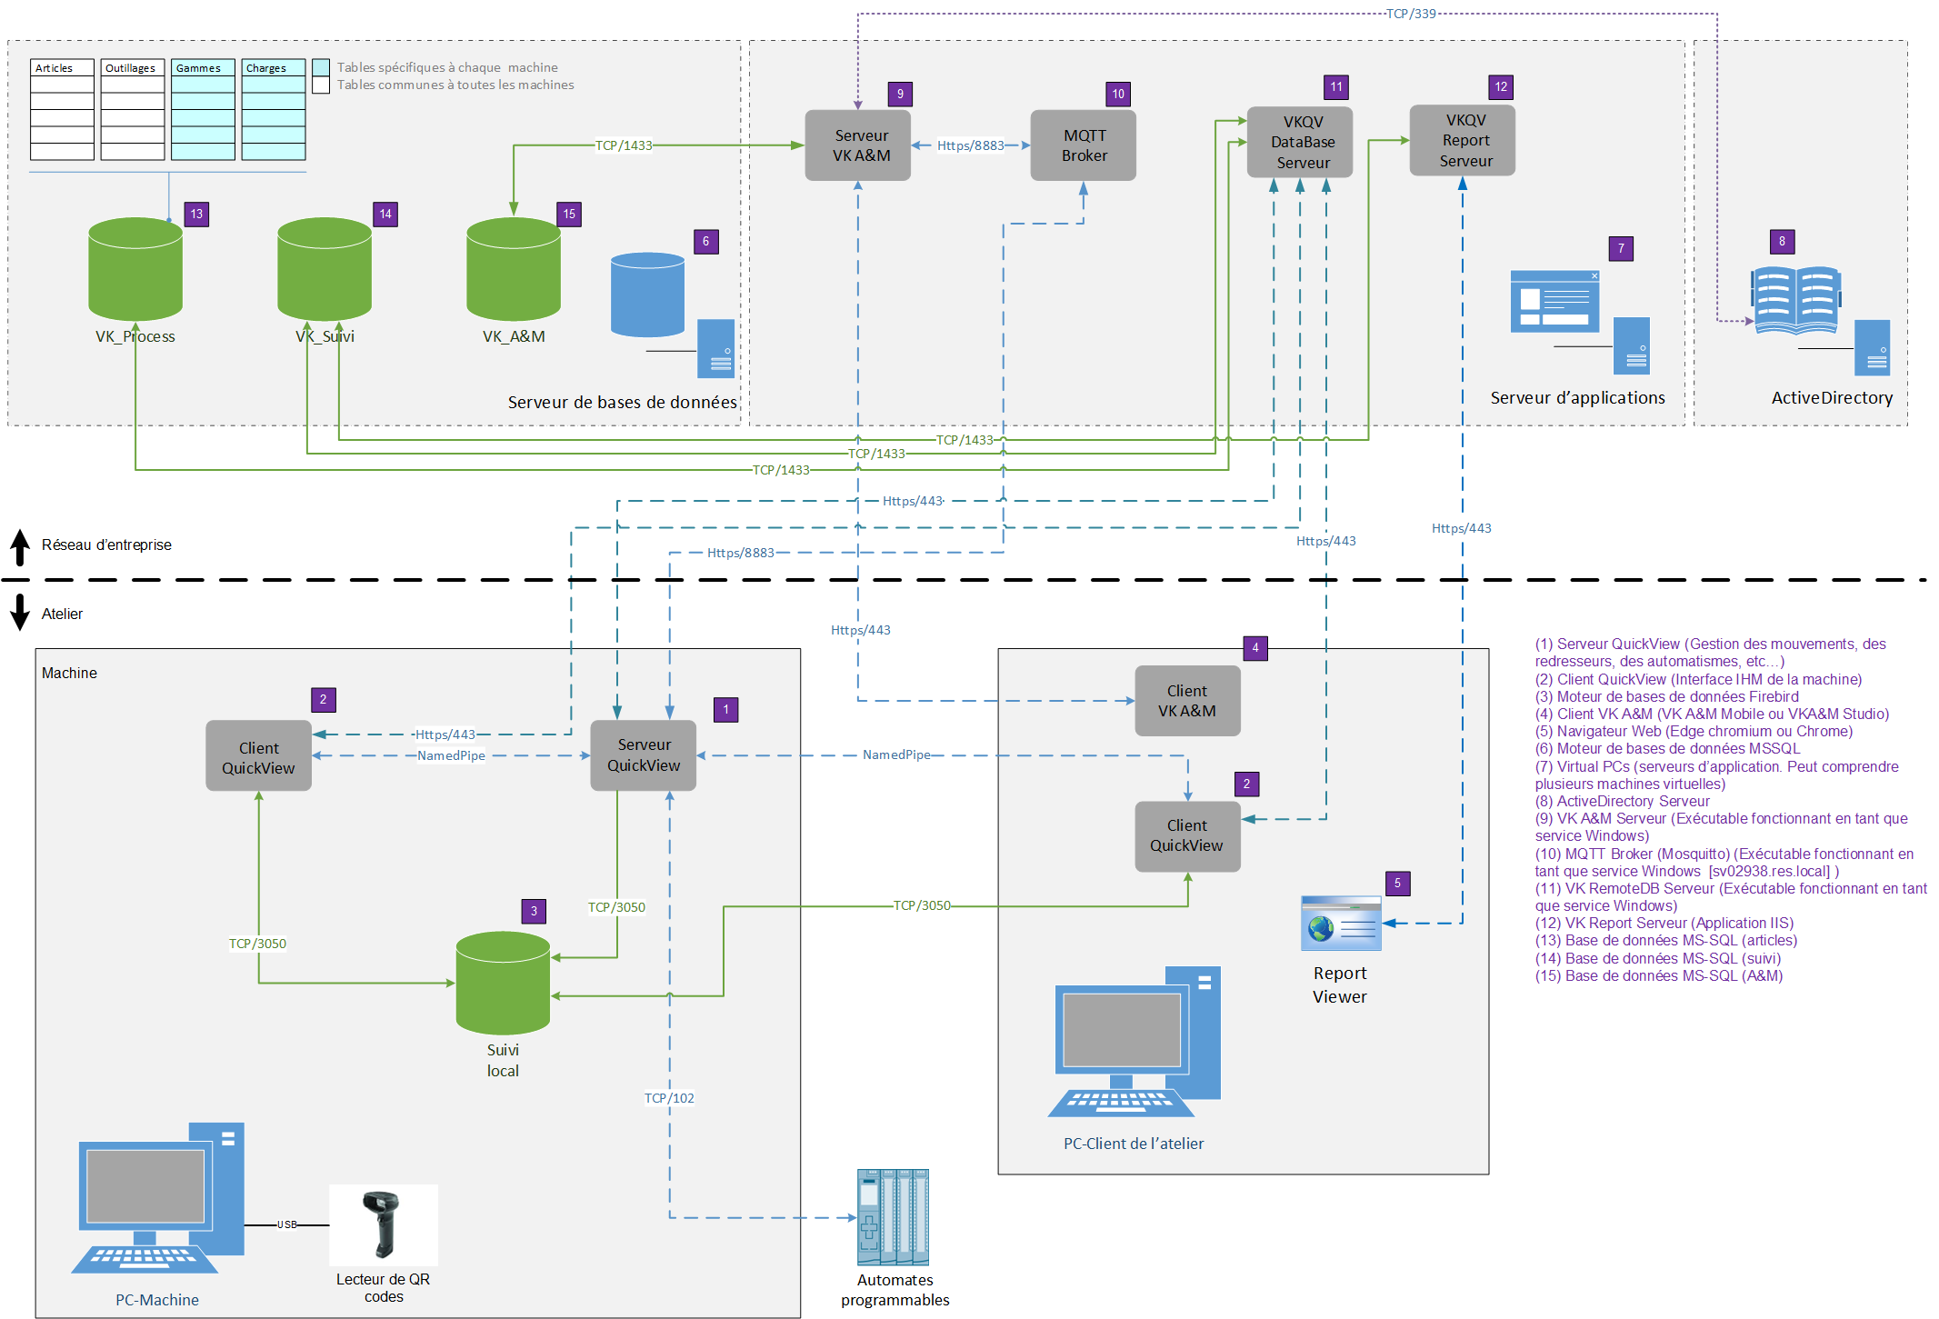Select the Gammes table header

(203, 68)
